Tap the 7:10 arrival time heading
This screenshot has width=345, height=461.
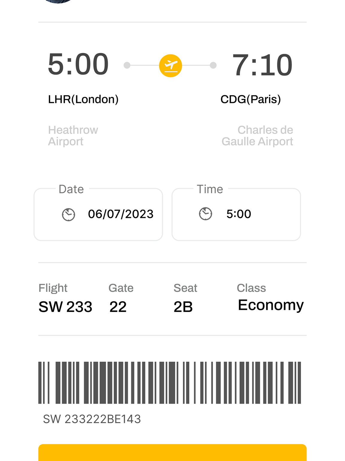(x=262, y=65)
